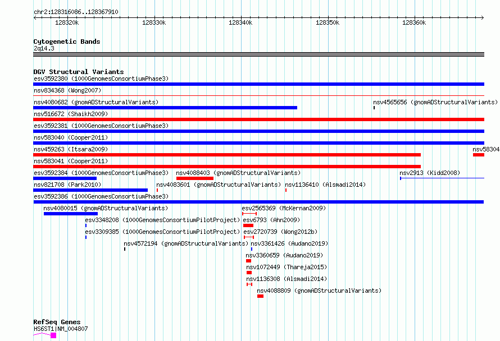The width and height of the screenshot is (500, 341).
Task: Click the nsv516672 Shaikh2009 red bar
Action: (258, 119)
